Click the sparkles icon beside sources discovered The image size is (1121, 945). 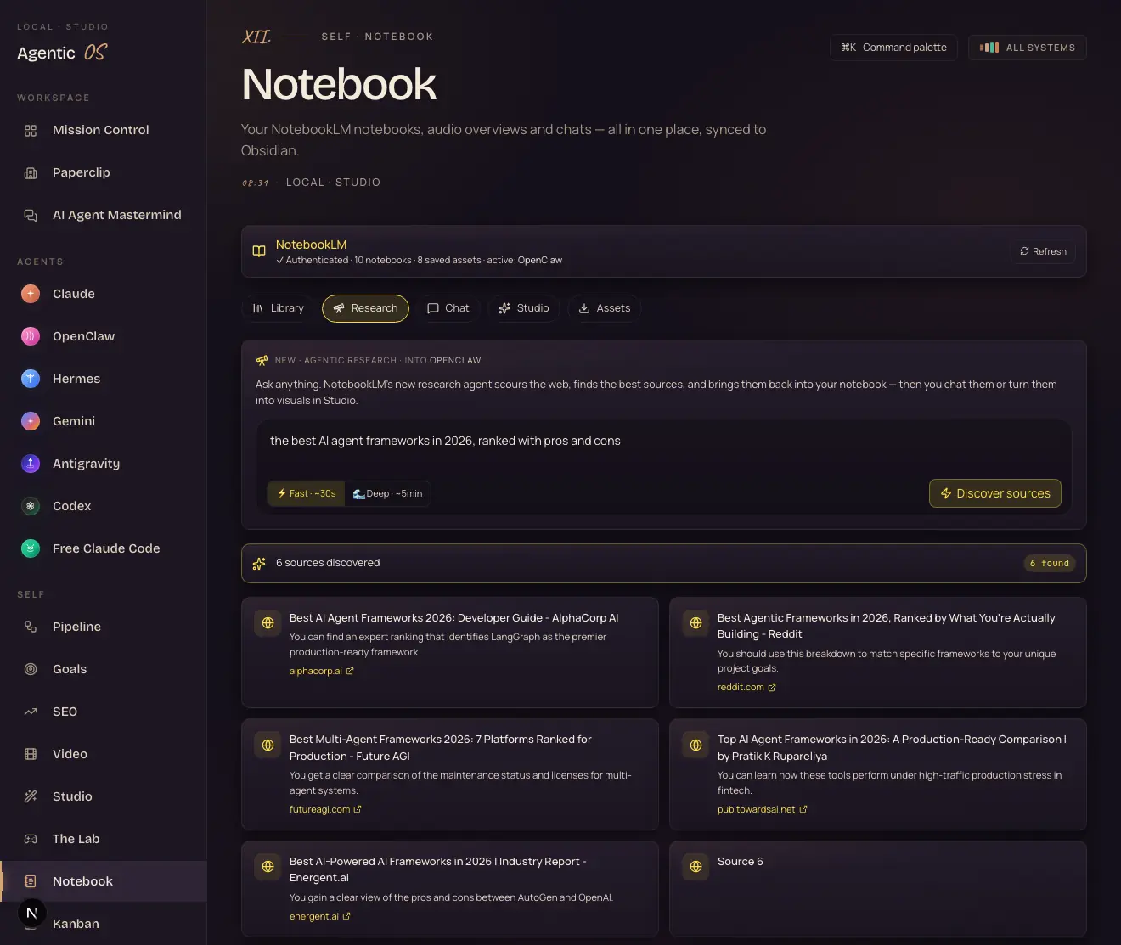[259, 563]
